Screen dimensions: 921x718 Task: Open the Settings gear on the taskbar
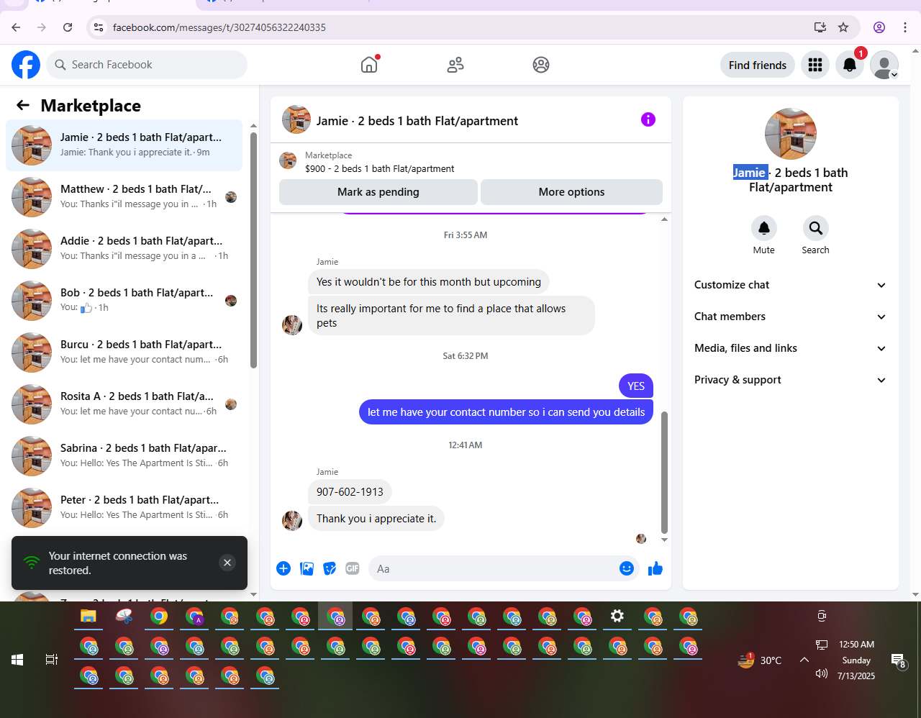coord(617,617)
